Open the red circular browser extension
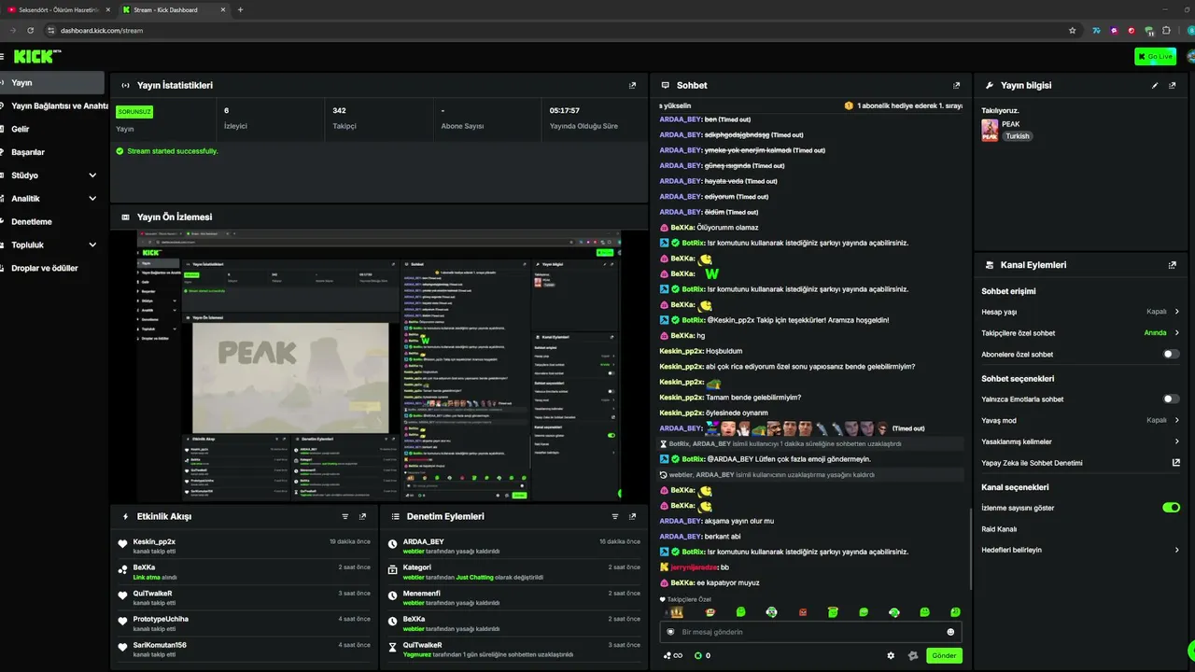Viewport: 1195px width, 672px height. click(1132, 30)
